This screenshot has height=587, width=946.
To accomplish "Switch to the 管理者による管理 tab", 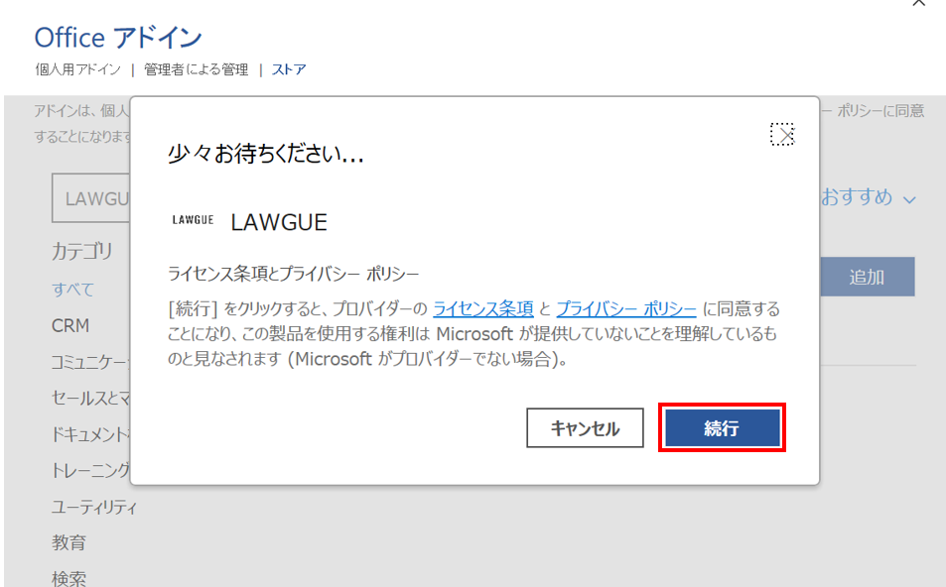I will click(196, 69).
